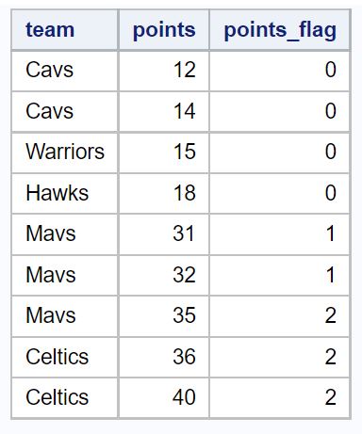Click the Cavs cell beside 14

[x=65, y=111]
